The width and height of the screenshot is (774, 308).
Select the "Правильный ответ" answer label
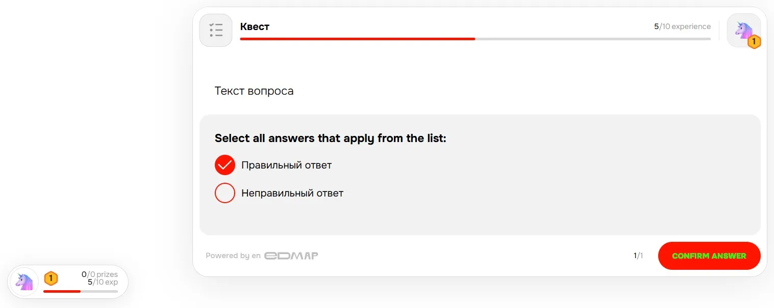coord(286,165)
